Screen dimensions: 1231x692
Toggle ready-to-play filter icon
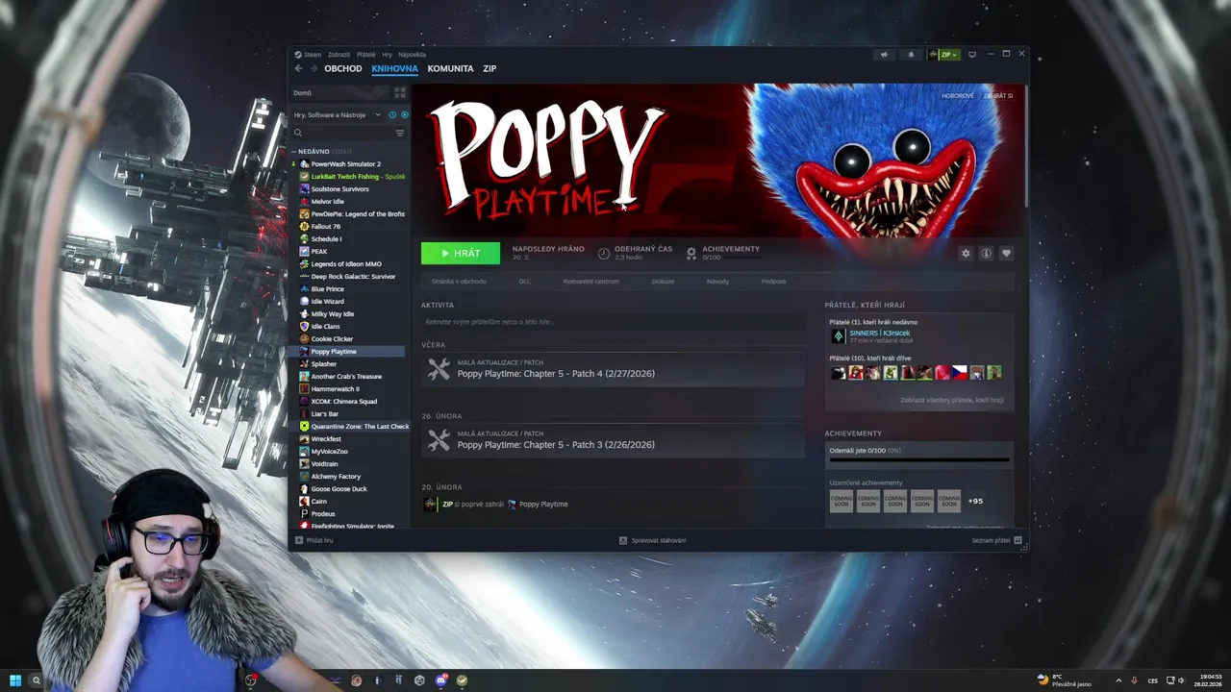[404, 114]
